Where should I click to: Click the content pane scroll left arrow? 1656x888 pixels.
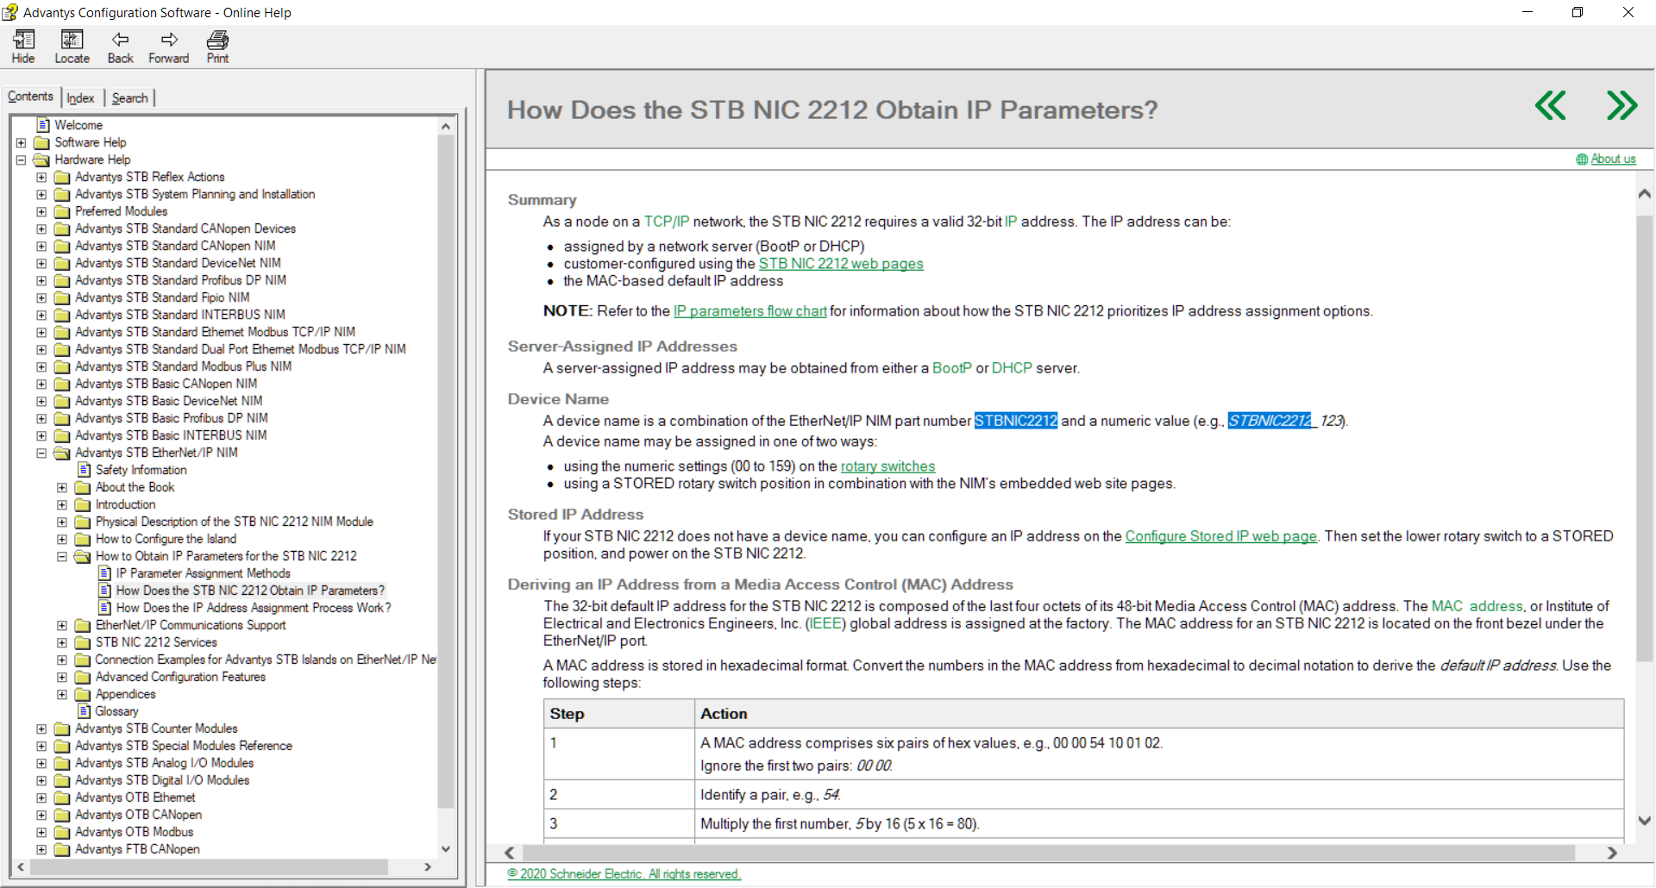510,853
